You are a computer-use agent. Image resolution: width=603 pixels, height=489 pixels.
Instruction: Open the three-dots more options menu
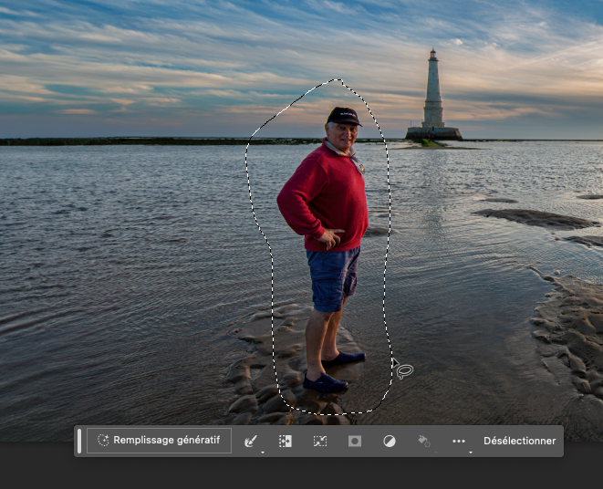tap(459, 441)
